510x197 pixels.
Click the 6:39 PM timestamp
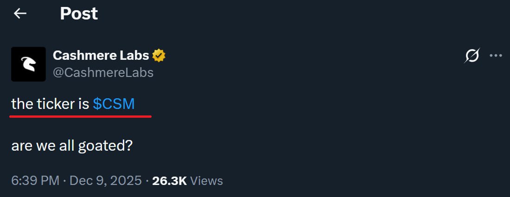tap(35, 181)
